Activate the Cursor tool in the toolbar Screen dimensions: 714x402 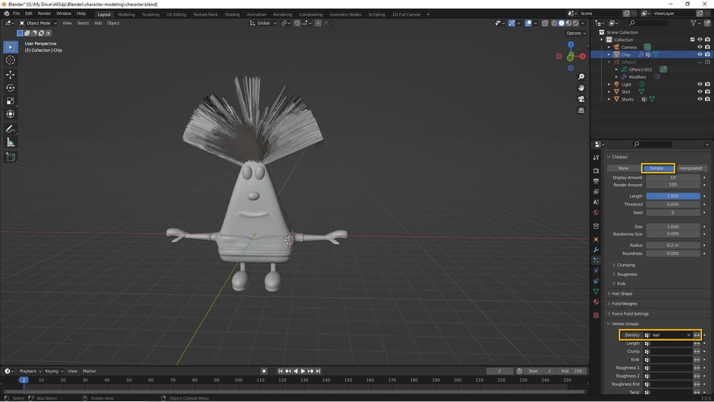(x=10, y=60)
